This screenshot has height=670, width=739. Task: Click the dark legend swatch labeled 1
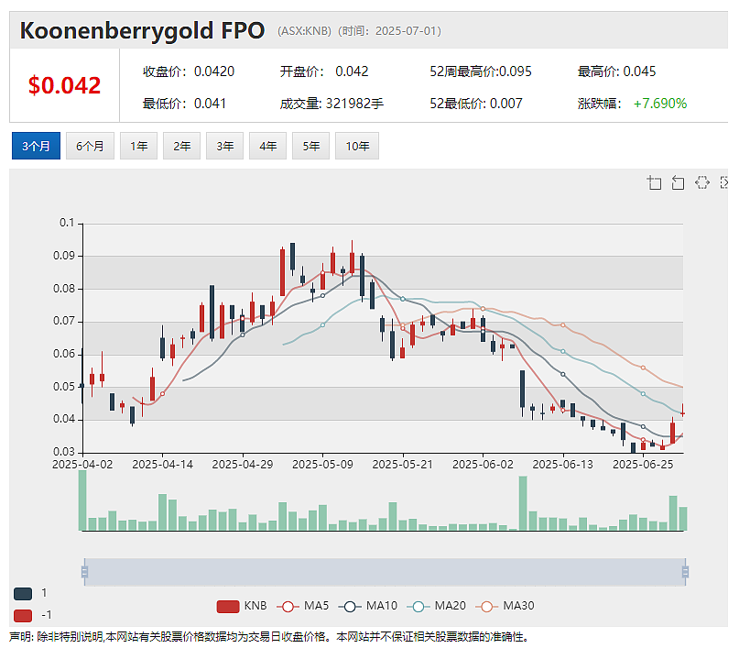[23, 594]
